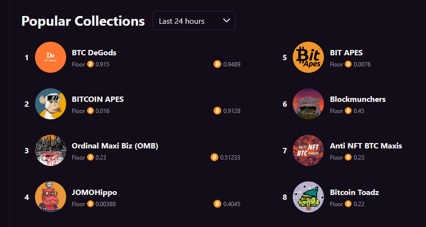Click the BITCOIN APES ape avatar

tap(51, 104)
